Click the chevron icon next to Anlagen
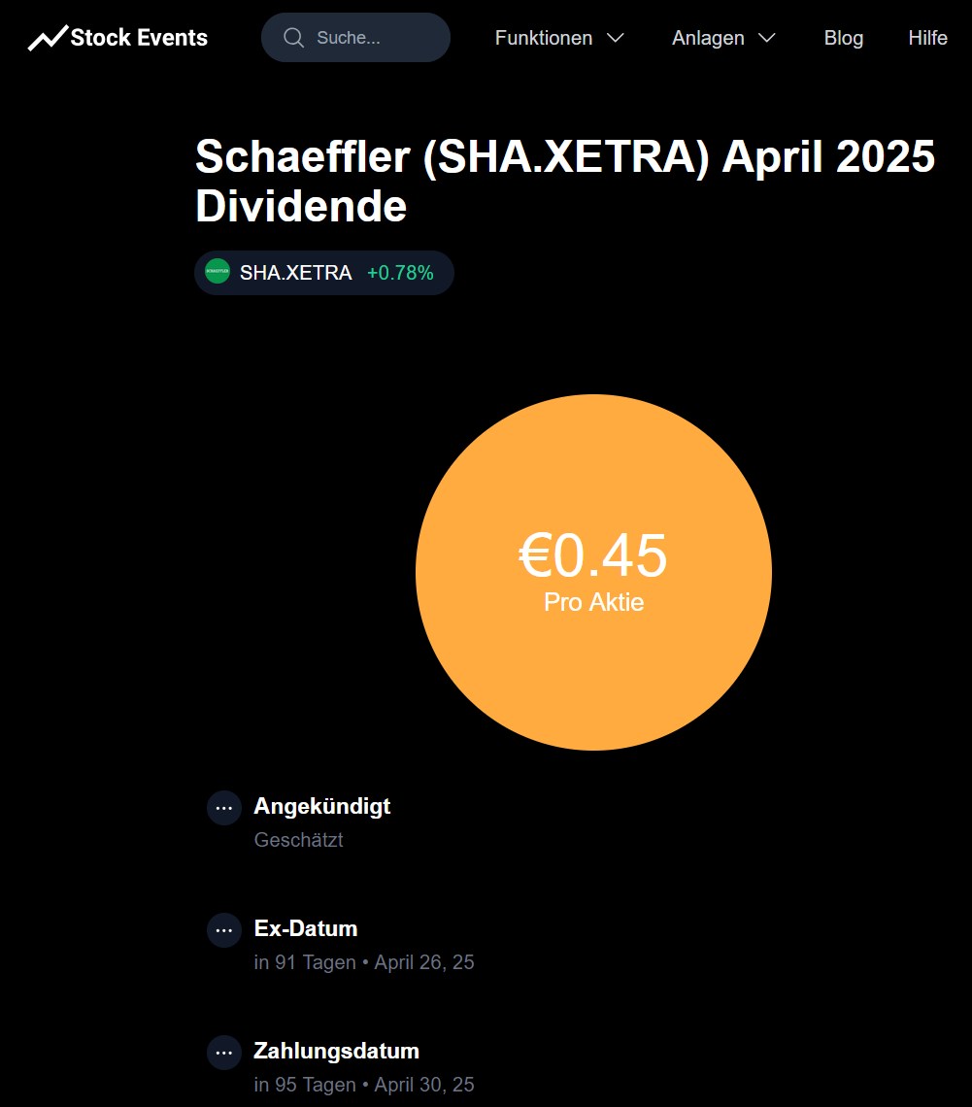 pos(768,38)
